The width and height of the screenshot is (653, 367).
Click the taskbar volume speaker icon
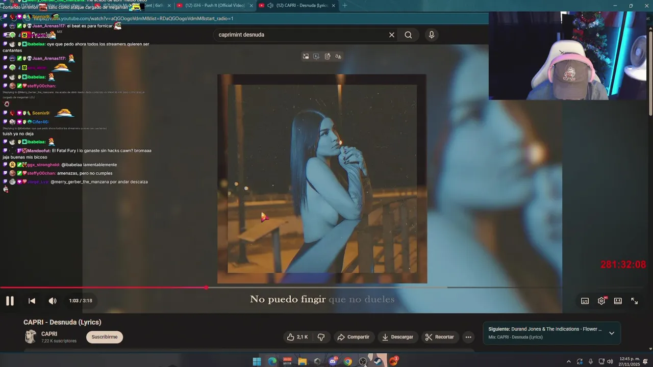coord(610,361)
